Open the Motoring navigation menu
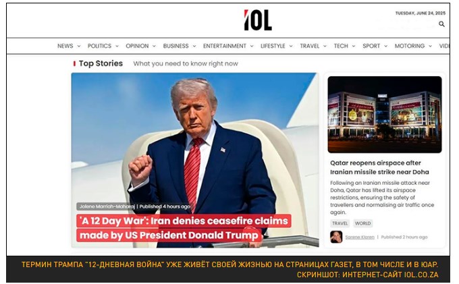 409,46
